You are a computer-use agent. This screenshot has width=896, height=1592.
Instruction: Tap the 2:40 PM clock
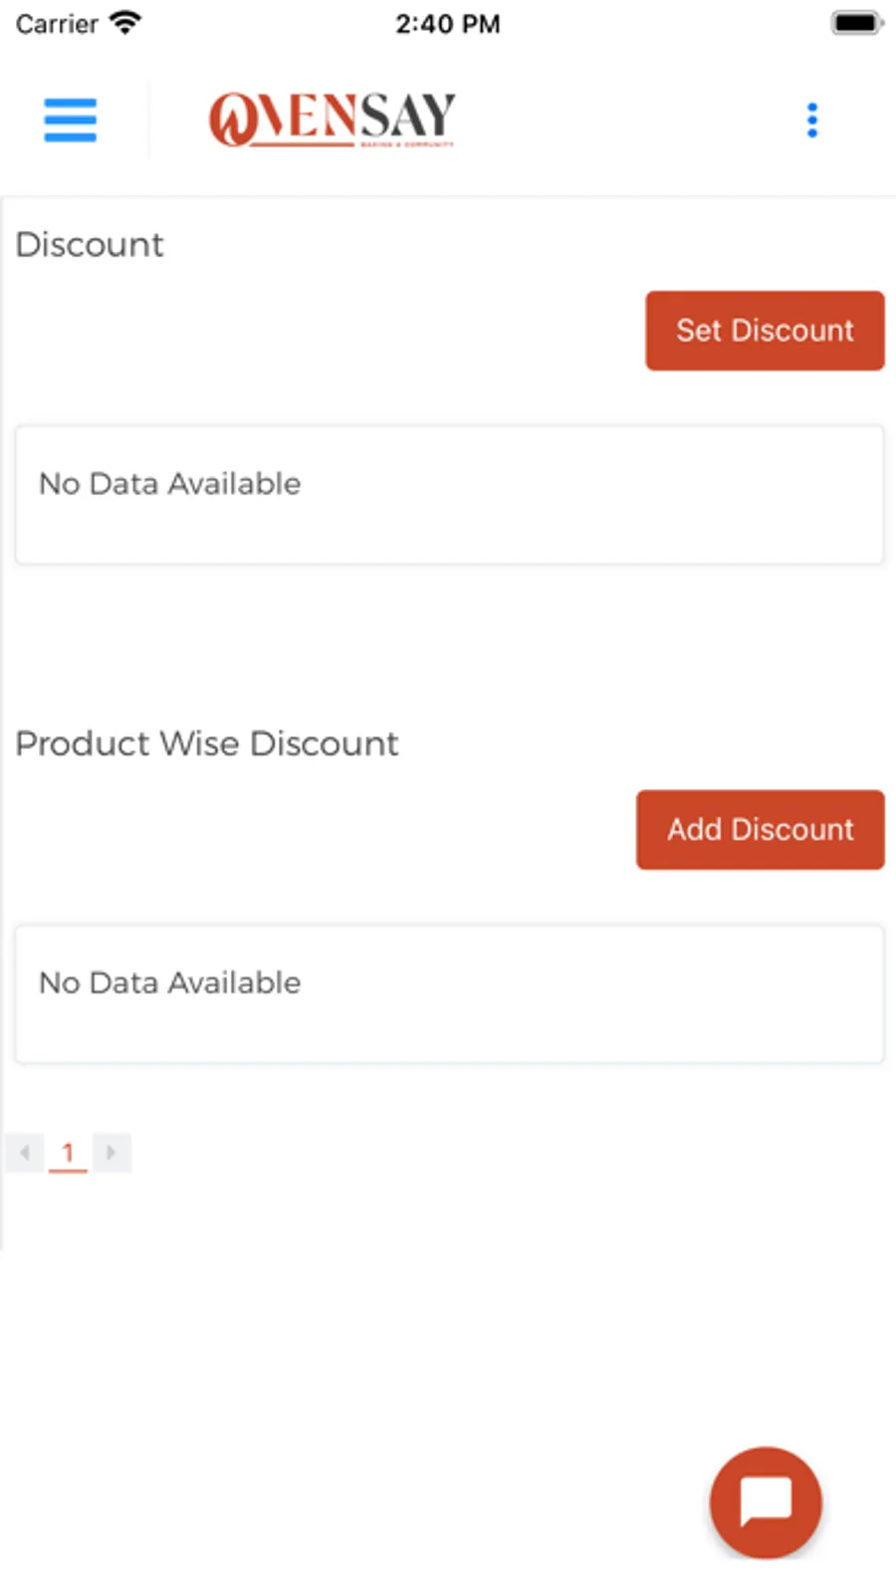click(x=447, y=24)
